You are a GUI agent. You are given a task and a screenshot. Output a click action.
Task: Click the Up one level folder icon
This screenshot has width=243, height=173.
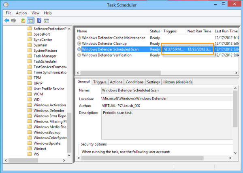coord(23,20)
